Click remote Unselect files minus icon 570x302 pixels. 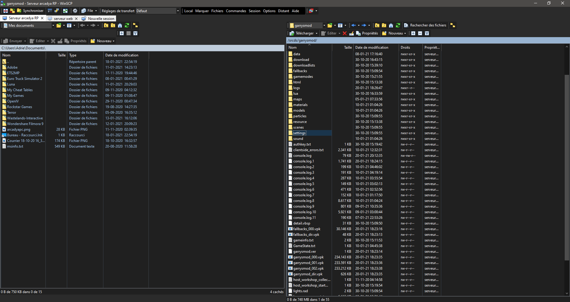(x=420, y=33)
